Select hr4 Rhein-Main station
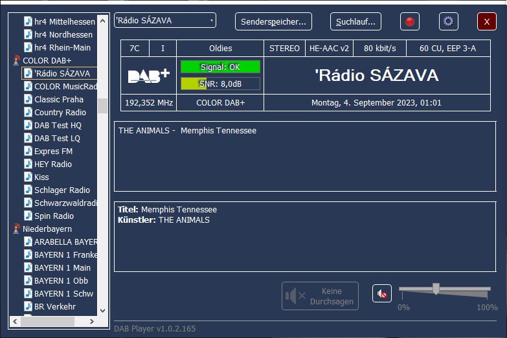Viewport: 507px width, 338px height. (x=62, y=47)
